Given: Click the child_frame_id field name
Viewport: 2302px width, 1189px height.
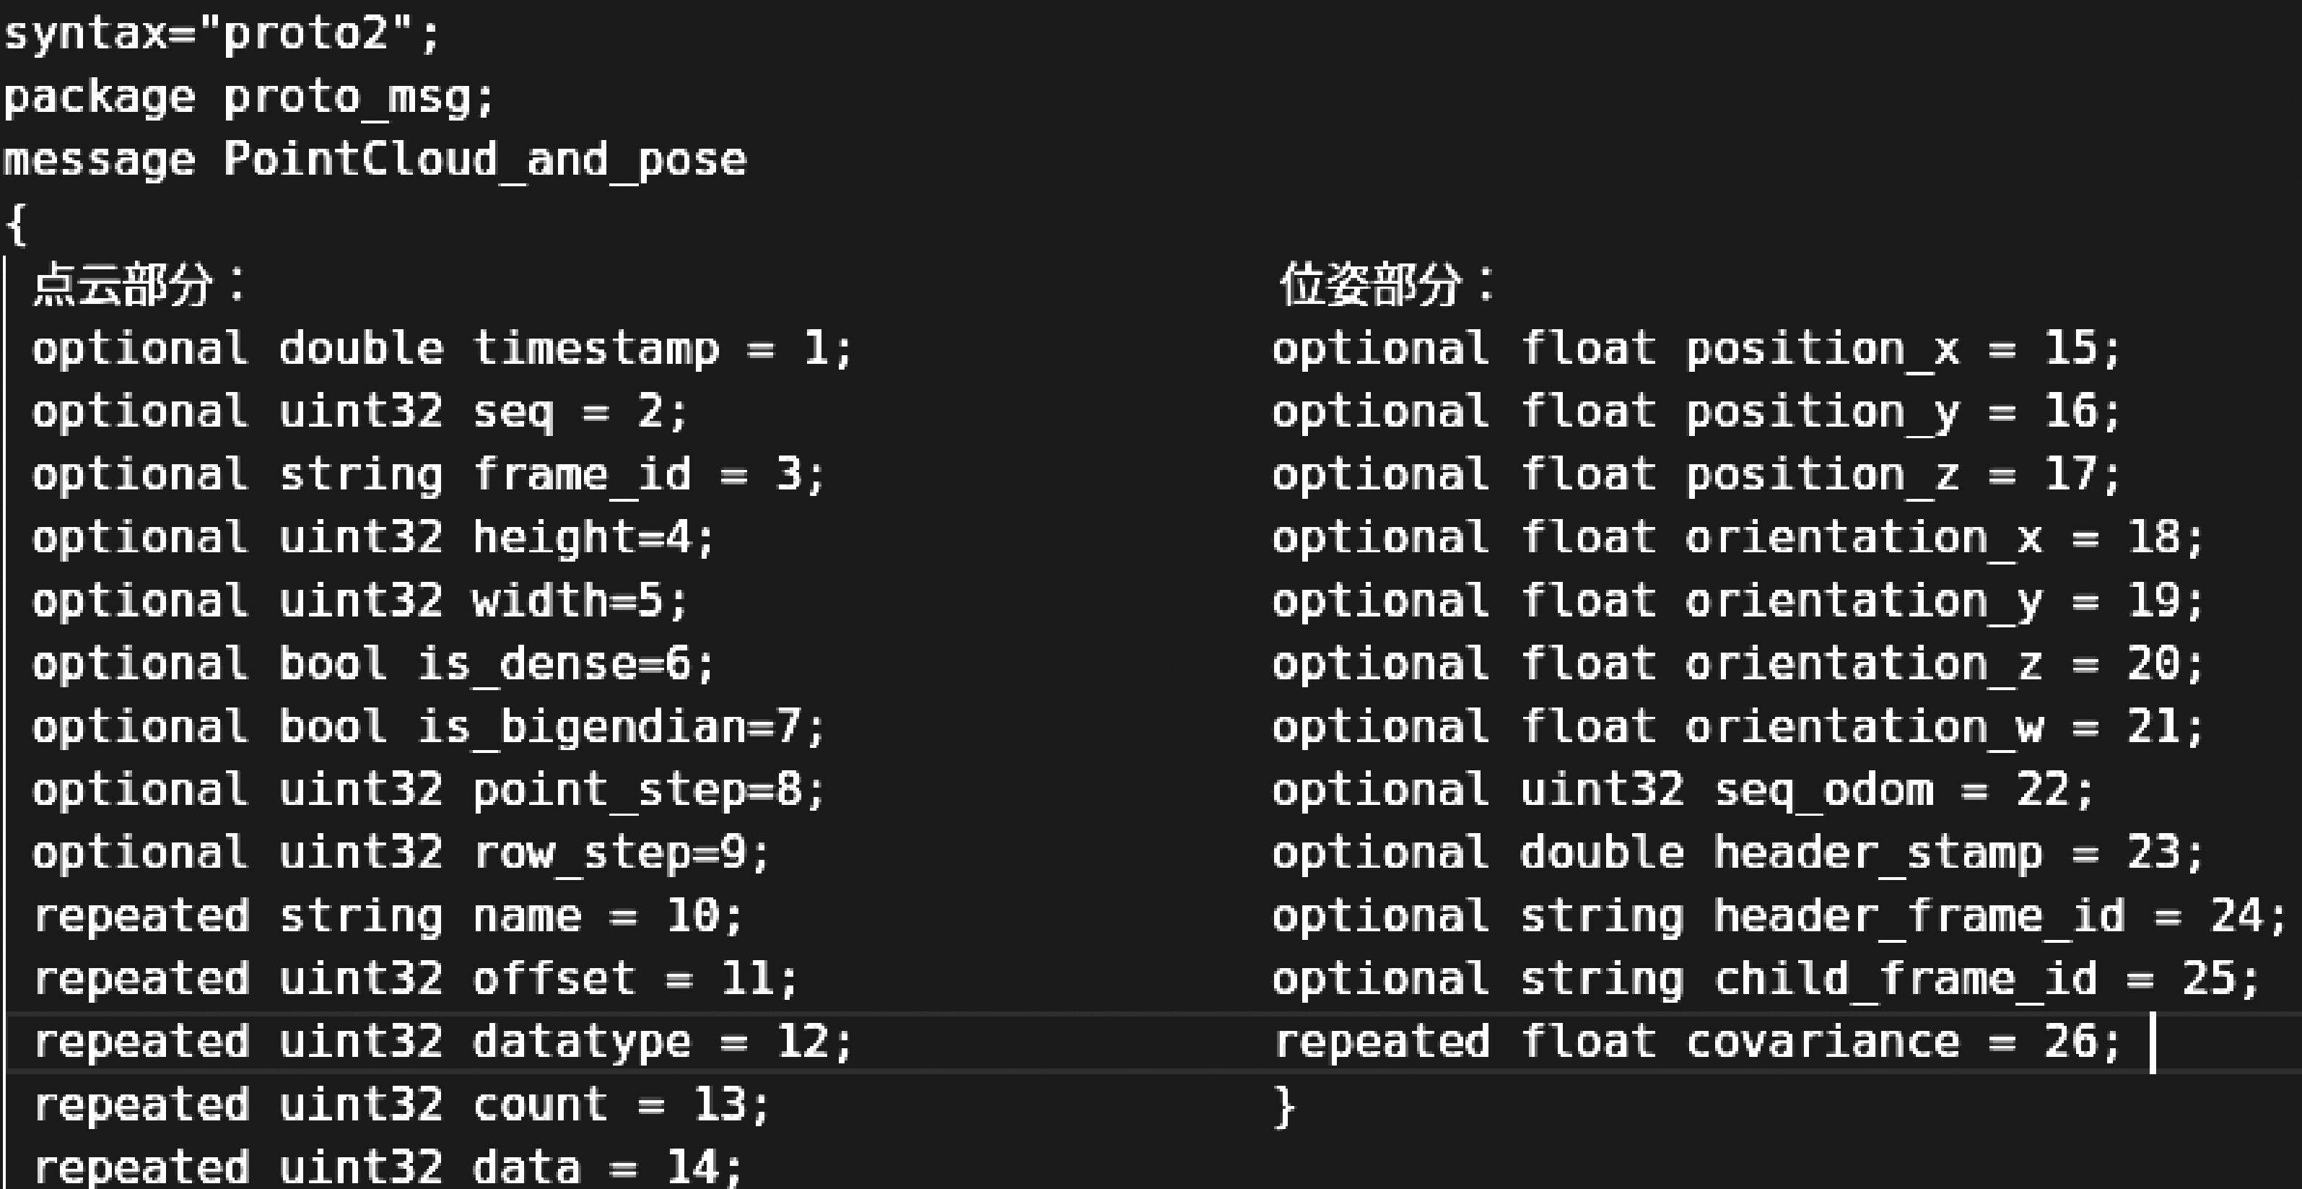Looking at the screenshot, I should 1905,979.
